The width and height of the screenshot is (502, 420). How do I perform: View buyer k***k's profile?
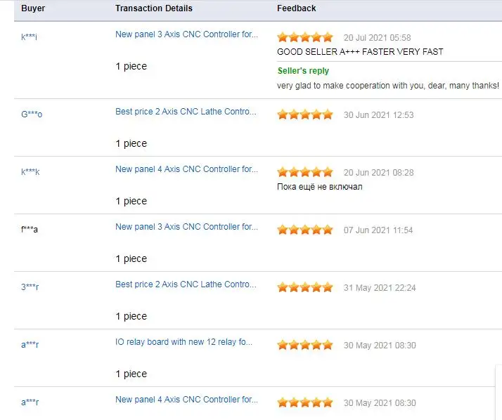[30, 172]
